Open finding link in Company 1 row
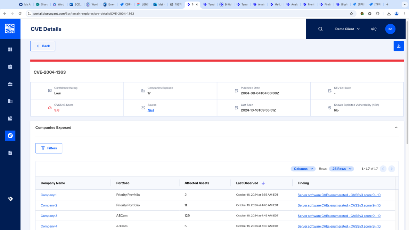409x230 pixels. click(339, 195)
